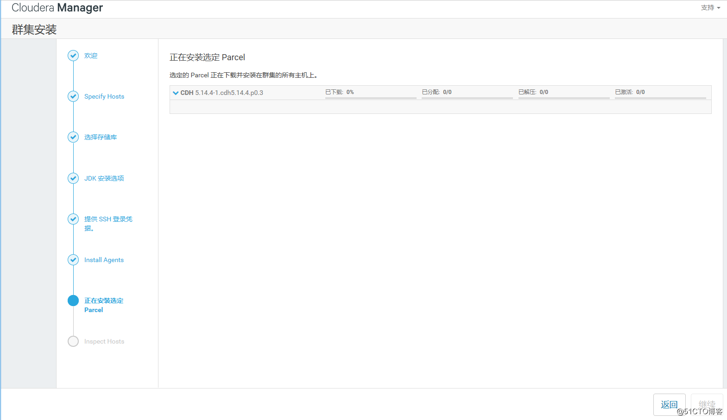Click the 返回 button
727x420 pixels.
tap(669, 405)
